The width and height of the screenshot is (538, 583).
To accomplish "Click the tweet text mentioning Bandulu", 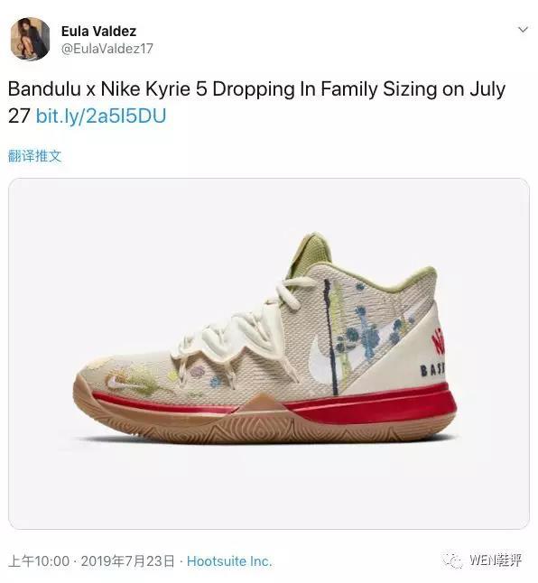I will tap(256, 102).
